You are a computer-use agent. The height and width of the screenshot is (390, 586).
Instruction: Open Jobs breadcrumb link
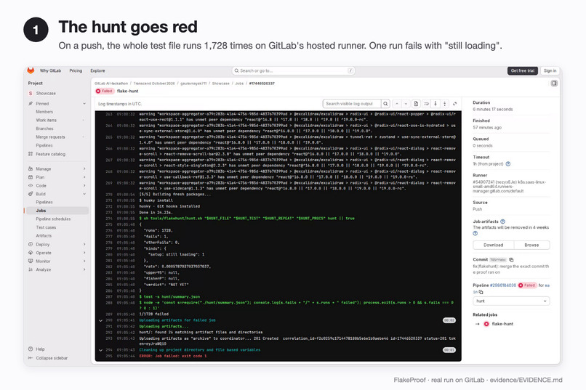coord(239,84)
